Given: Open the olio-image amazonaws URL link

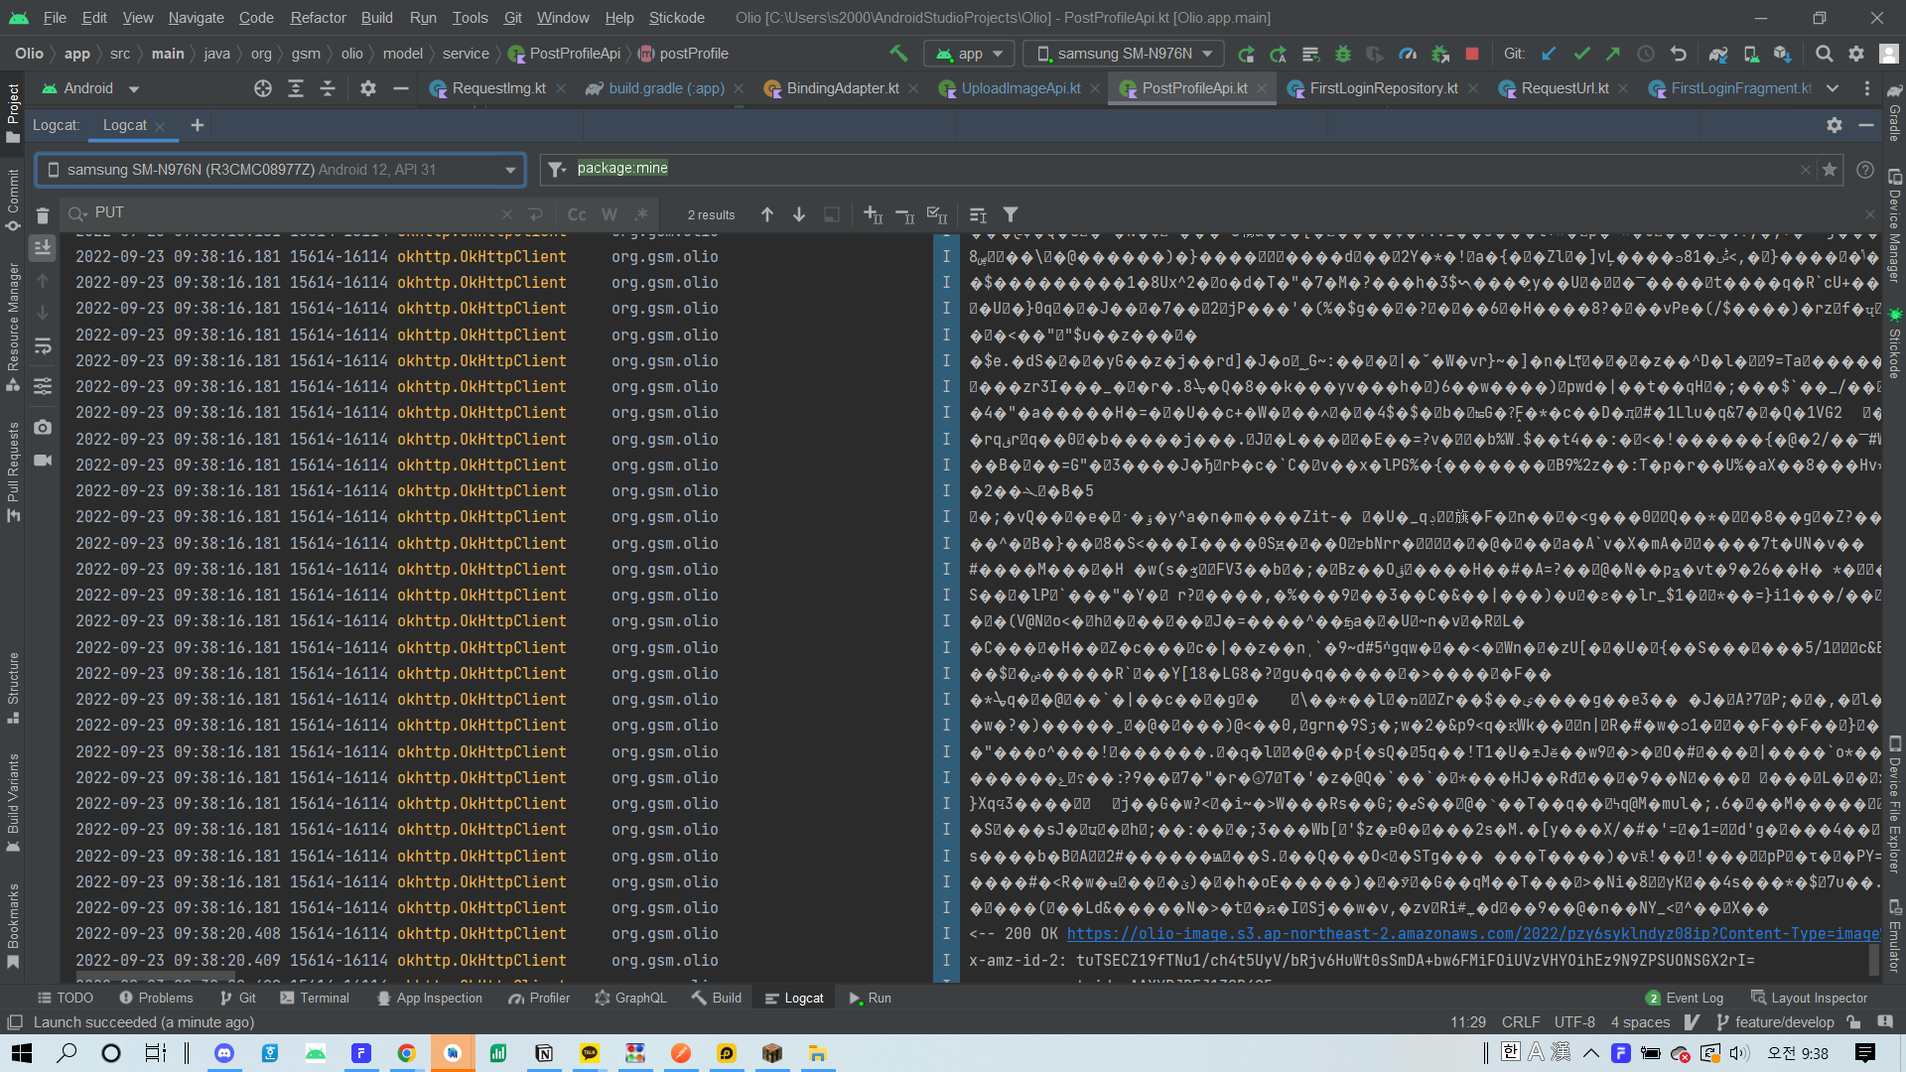Looking at the screenshot, I should (1472, 934).
